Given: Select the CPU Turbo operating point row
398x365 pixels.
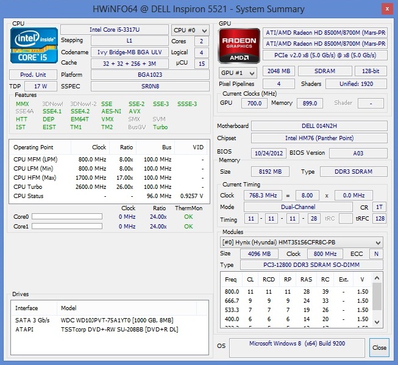Looking at the screenshot, I should 109,187.
